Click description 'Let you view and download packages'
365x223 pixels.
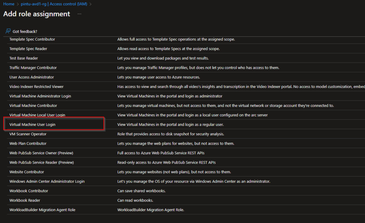point(163,58)
